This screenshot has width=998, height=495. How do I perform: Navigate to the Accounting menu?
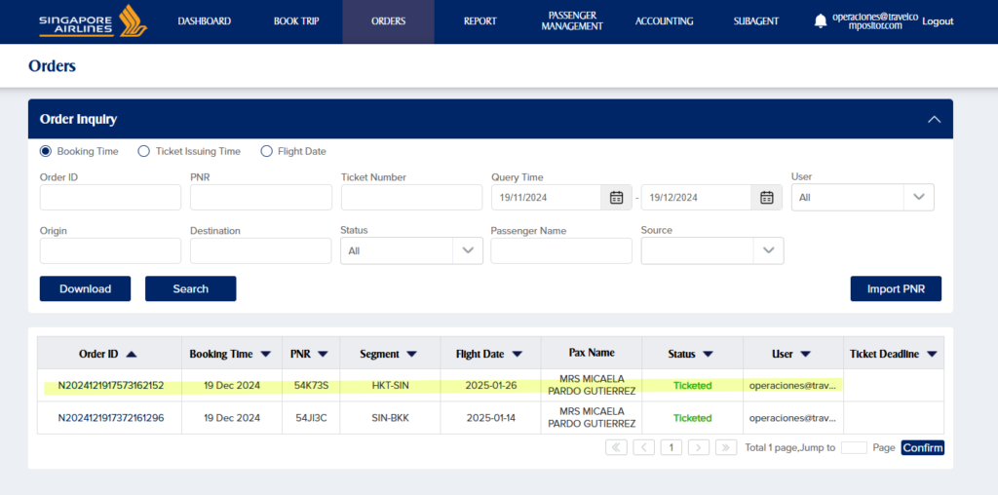click(x=664, y=21)
